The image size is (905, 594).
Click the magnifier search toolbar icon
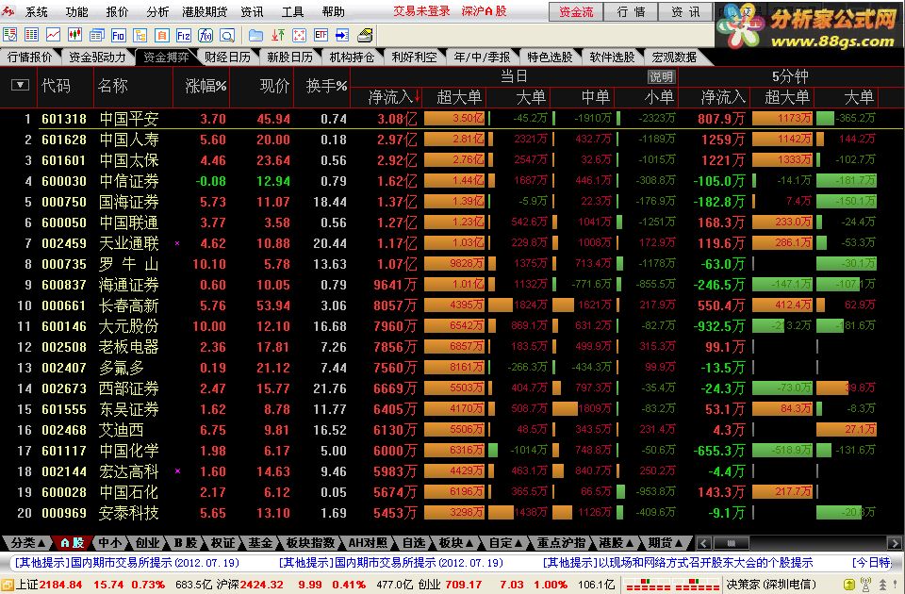pyautogui.click(x=227, y=35)
